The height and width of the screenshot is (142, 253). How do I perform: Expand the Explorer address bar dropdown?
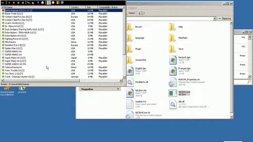click(214, 19)
